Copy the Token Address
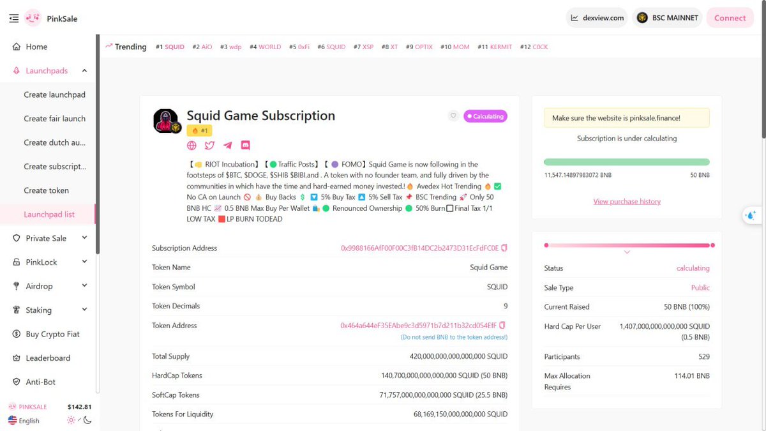 pyautogui.click(x=502, y=325)
